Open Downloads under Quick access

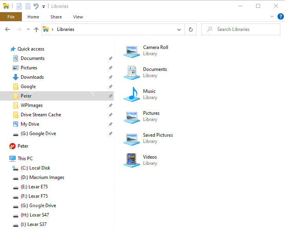[32, 77]
